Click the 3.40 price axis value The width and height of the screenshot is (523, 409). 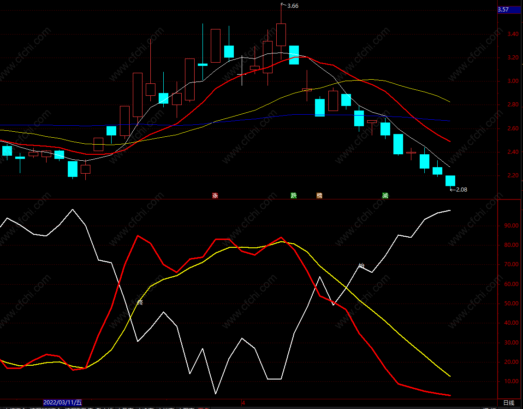(x=513, y=34)
